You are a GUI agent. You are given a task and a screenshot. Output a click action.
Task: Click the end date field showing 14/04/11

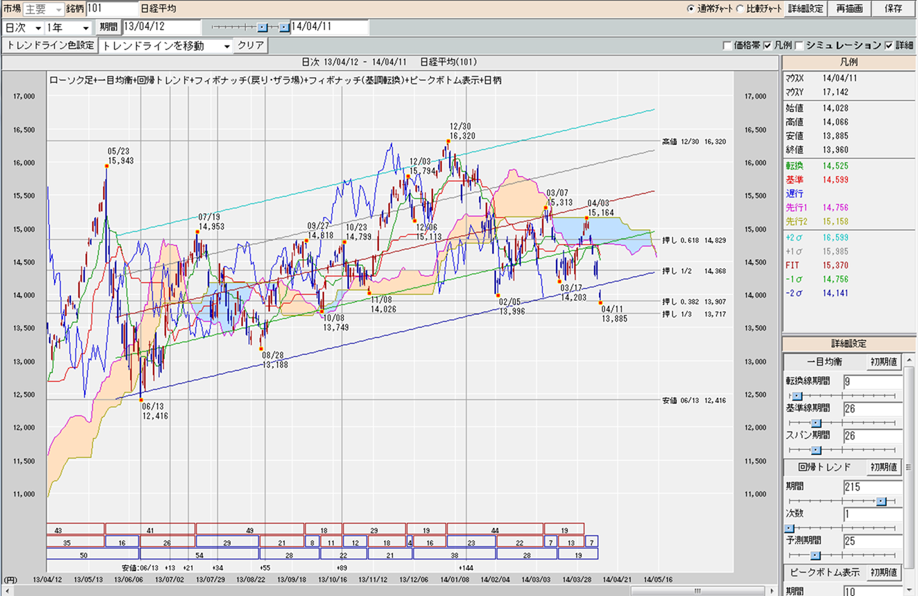click(329, 27)
